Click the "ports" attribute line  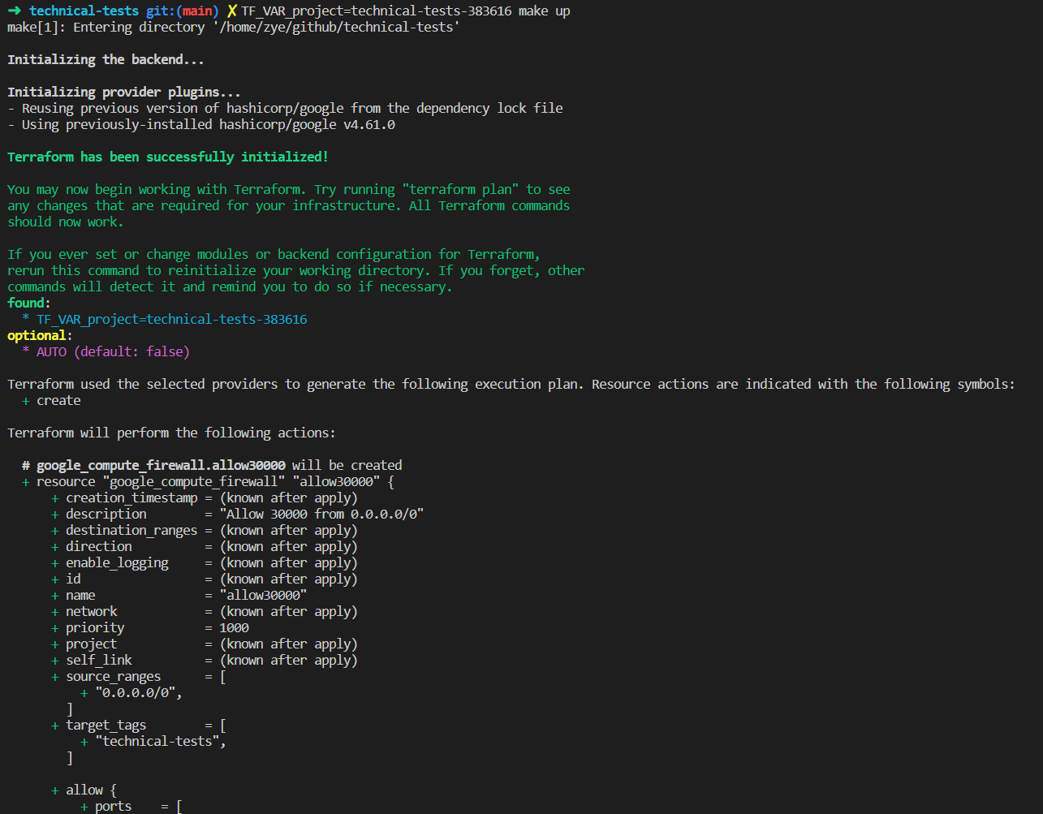coord(131,806)
